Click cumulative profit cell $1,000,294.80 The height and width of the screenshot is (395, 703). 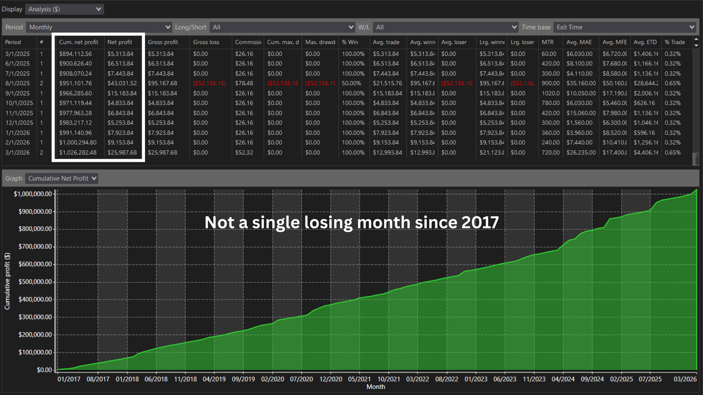click(x=78, y=143)
